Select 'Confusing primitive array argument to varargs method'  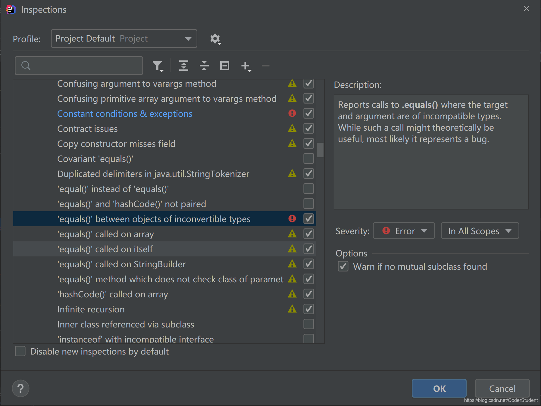(x=164, y=98)
